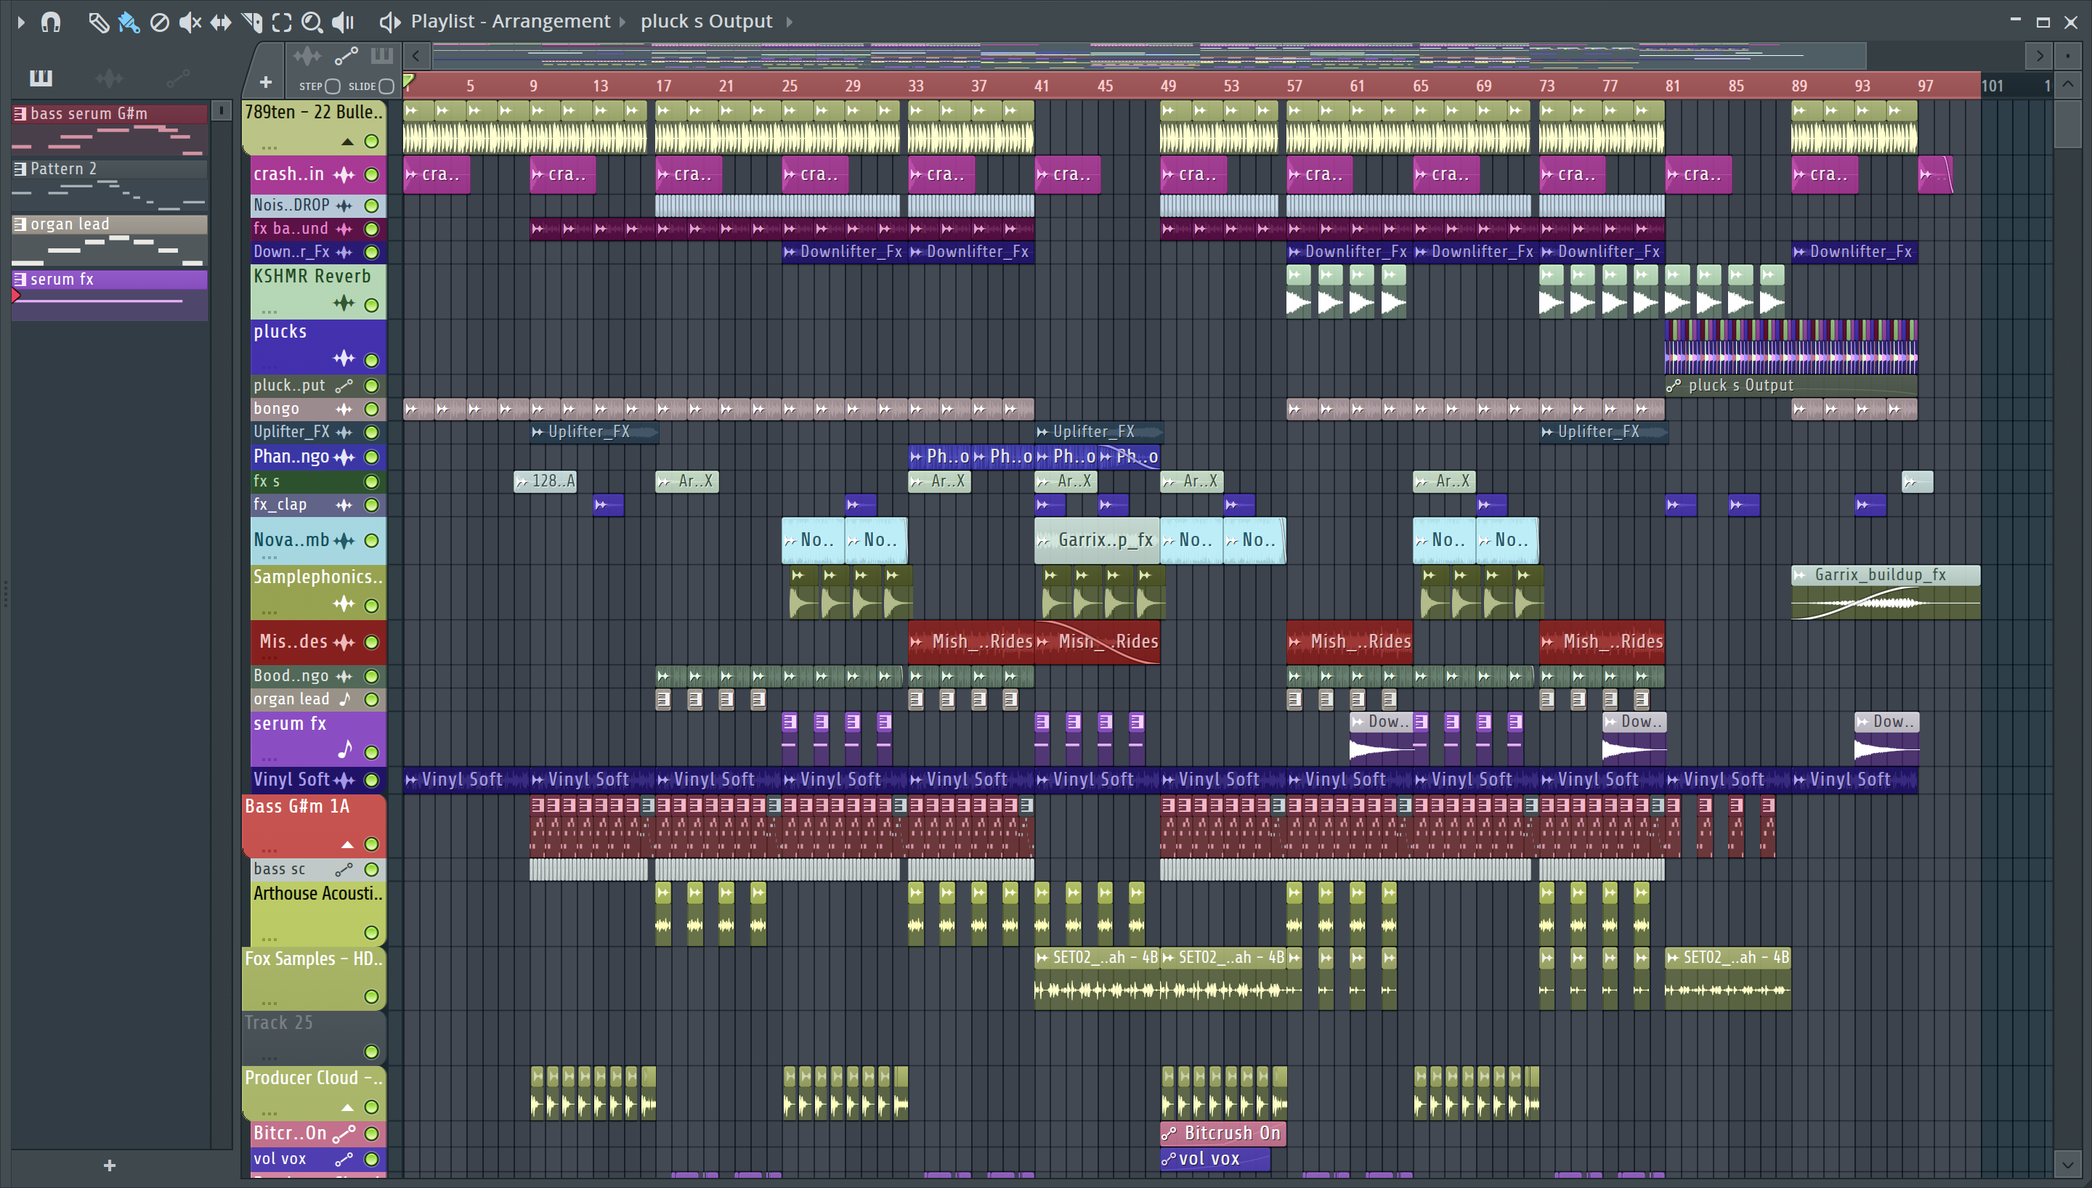Jump to bar 81 on timeline ruler
2092x1188 pixels.
[x=1673, y=86]
